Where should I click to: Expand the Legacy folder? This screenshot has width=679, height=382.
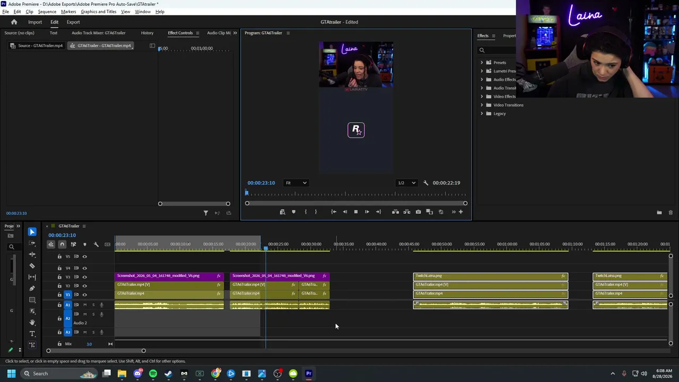pos(482,114)
